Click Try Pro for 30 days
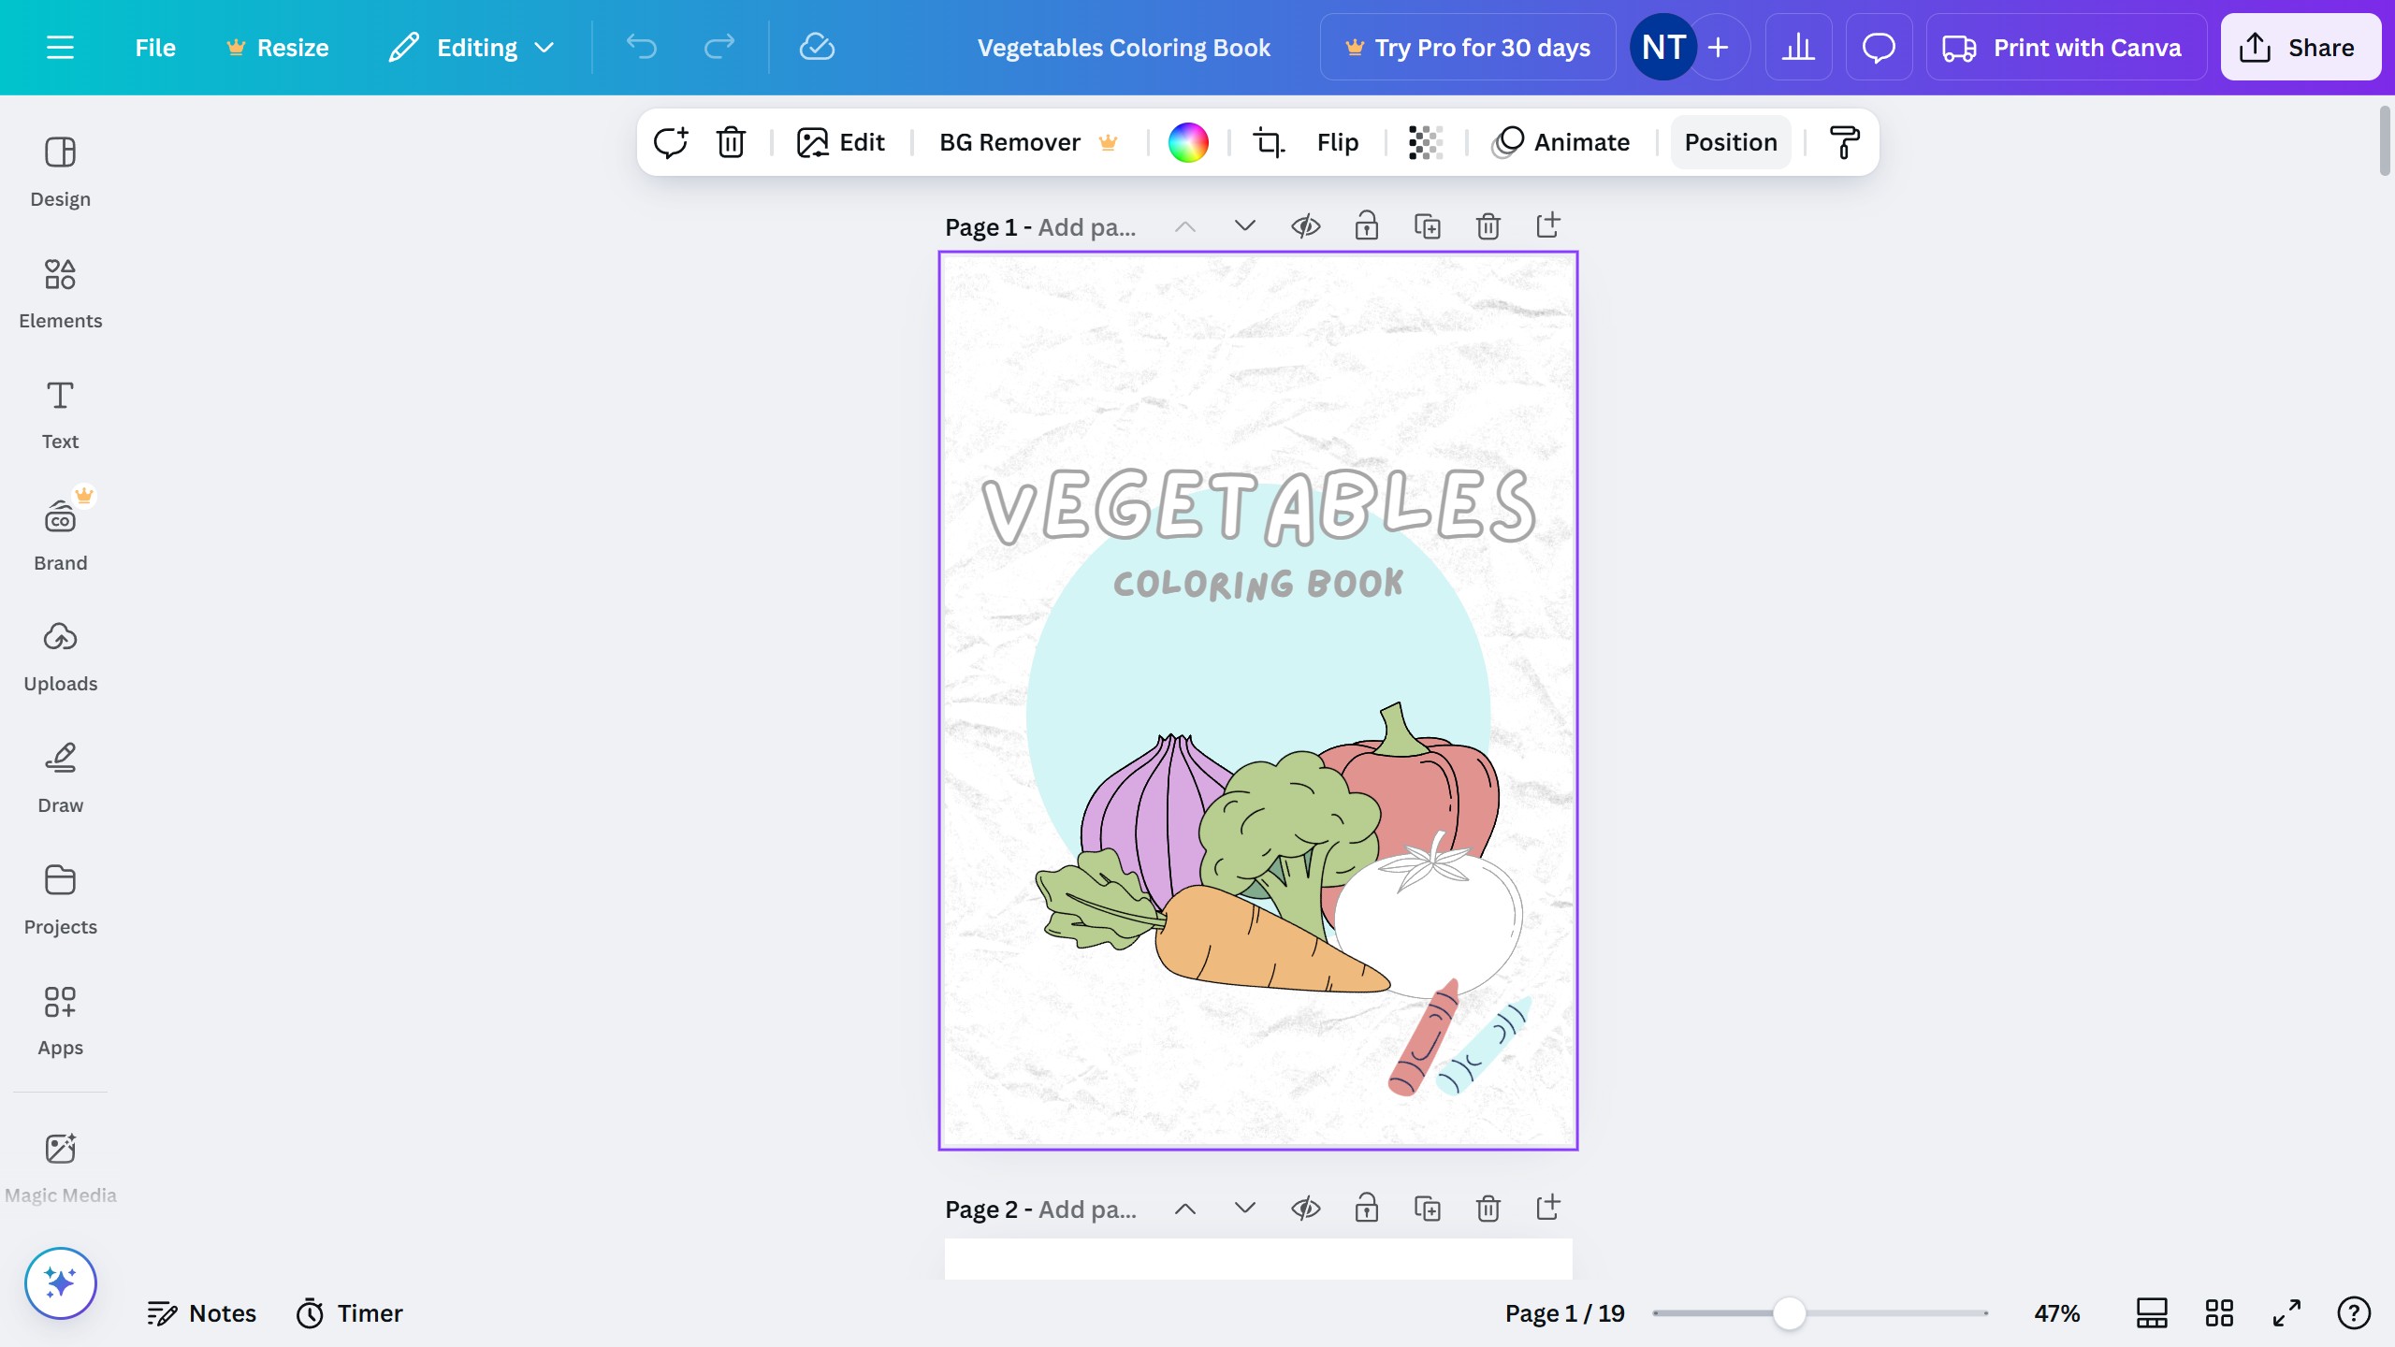The image size is (2395, 1347). (x=1467, y=48)
